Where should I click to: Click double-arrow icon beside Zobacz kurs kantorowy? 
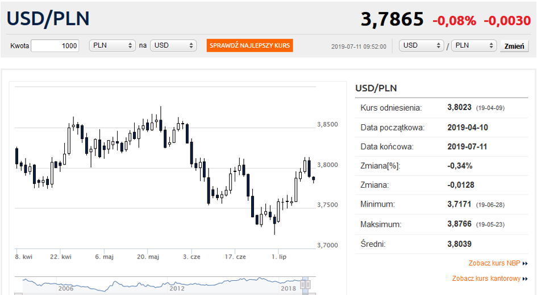tap(525, 279)
